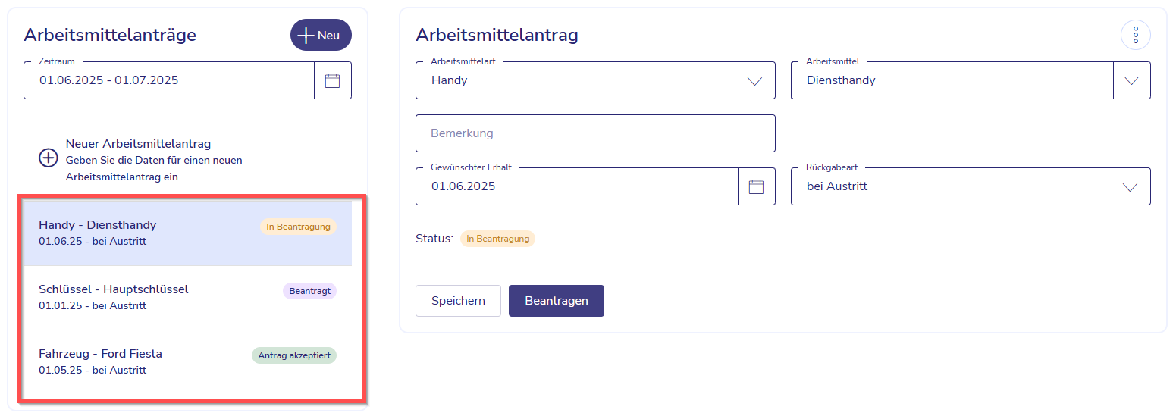Click the plus icon in the Neu button
Screen dimensions: 1176x416
(306, 36)
